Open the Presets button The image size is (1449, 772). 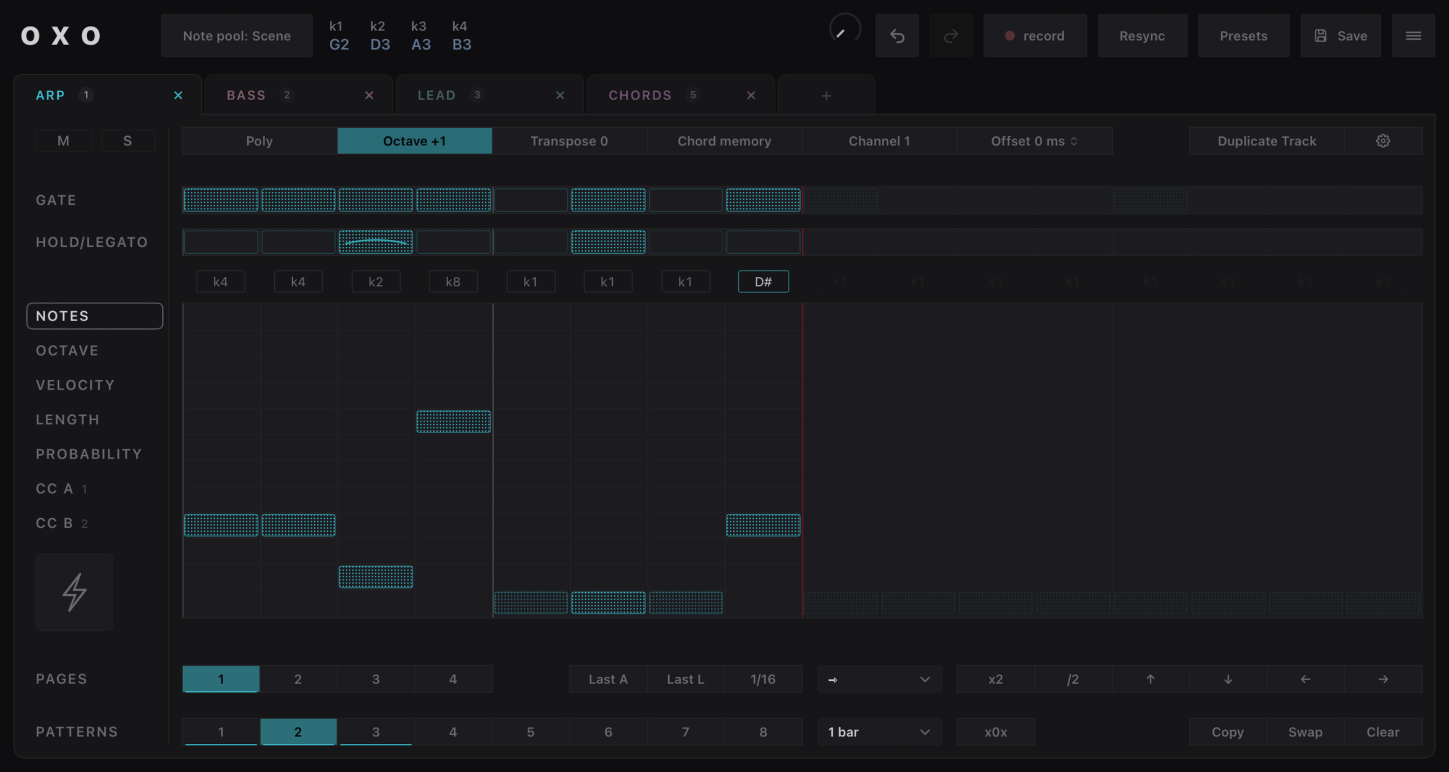click(x=1244, y=36)
